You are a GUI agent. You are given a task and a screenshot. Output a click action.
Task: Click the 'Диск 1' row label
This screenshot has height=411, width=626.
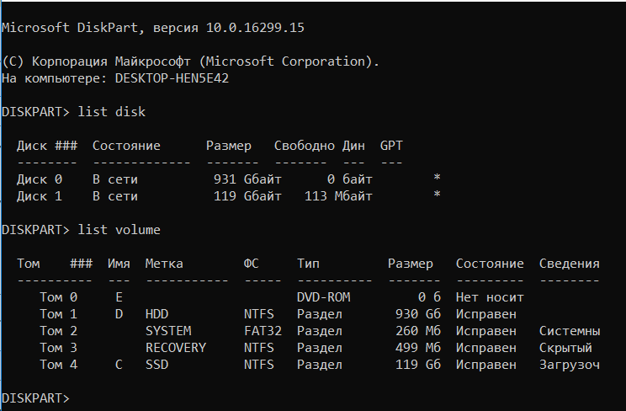point(40,195)
